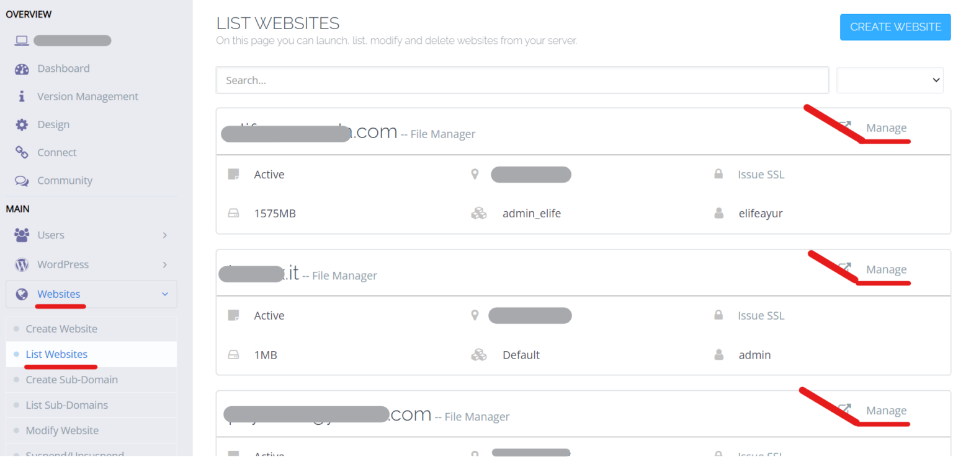Click the Connect chain-link icon

[x=22, y=152]
